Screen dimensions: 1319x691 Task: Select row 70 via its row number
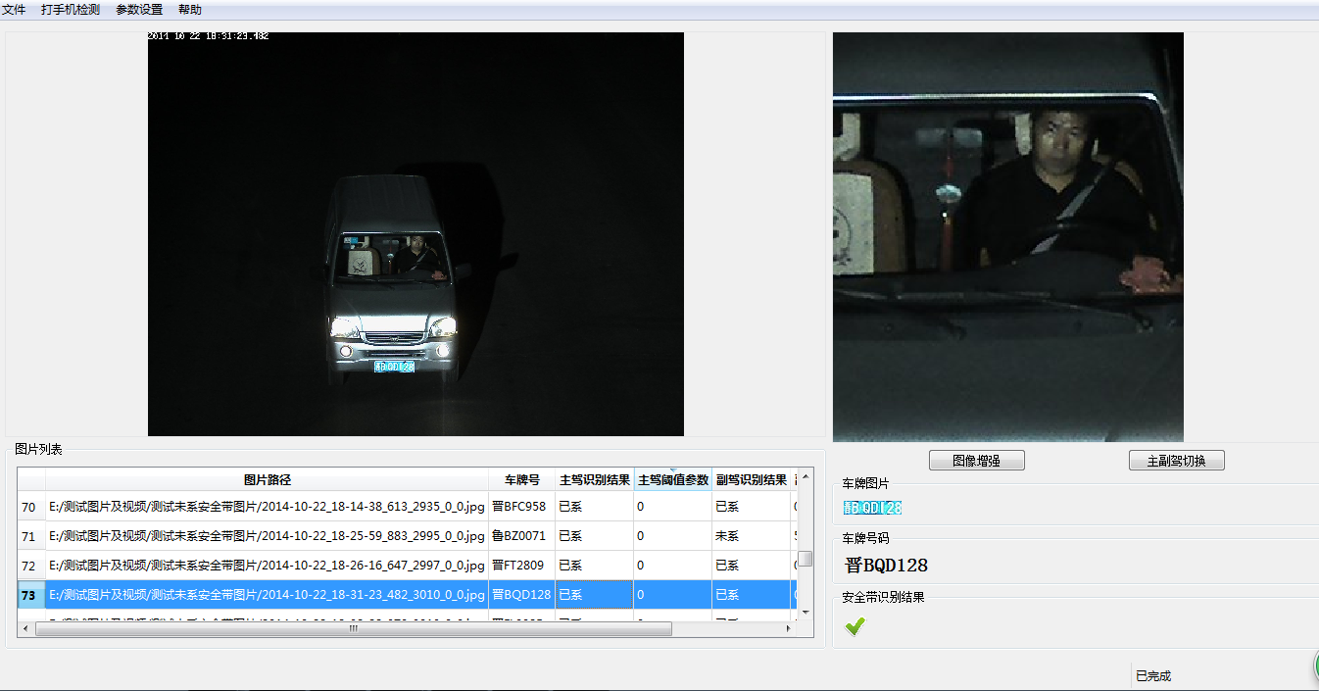pyautogui.click(x=29, y=507)
